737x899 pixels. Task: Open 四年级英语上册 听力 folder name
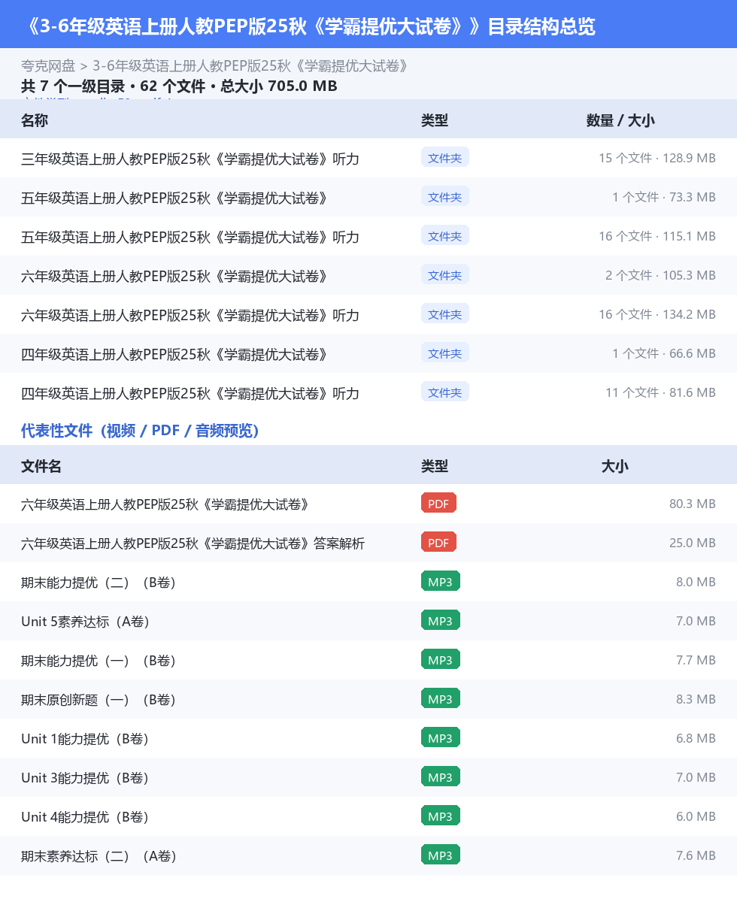click(x=190, y=393)
